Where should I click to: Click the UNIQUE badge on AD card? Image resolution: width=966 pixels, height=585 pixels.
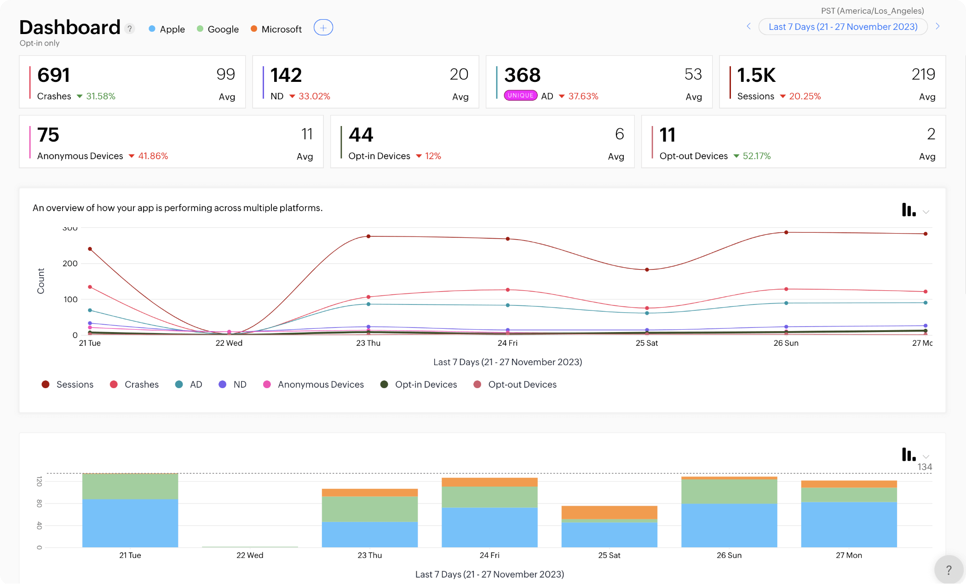pyautogui.click(x=520, y=96)
